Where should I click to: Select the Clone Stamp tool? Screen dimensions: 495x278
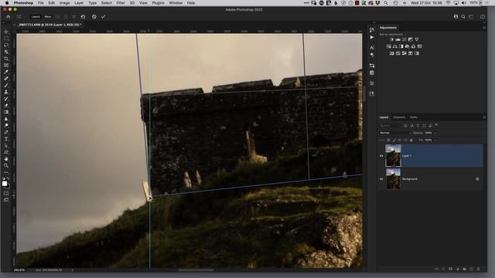click(6, 92)
